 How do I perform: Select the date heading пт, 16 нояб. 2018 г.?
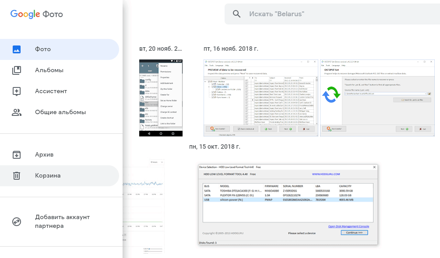(x=231, y=49)
